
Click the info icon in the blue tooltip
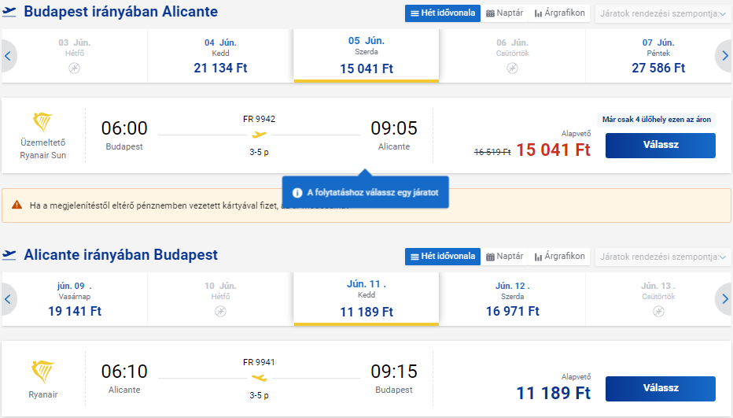(297, 193)
